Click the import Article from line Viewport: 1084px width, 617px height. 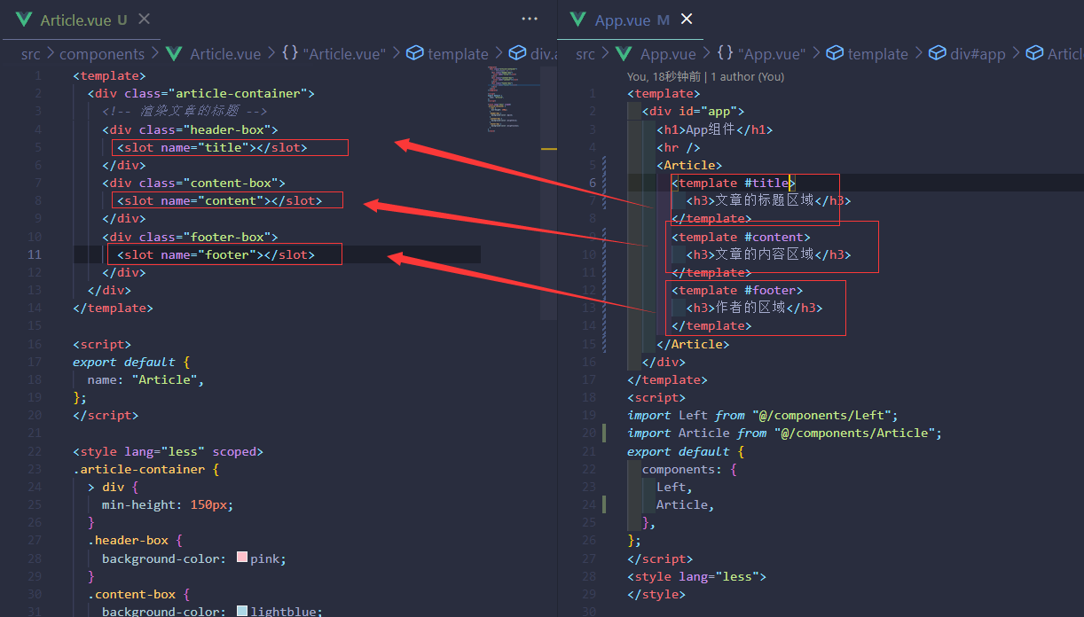(784, 433)
